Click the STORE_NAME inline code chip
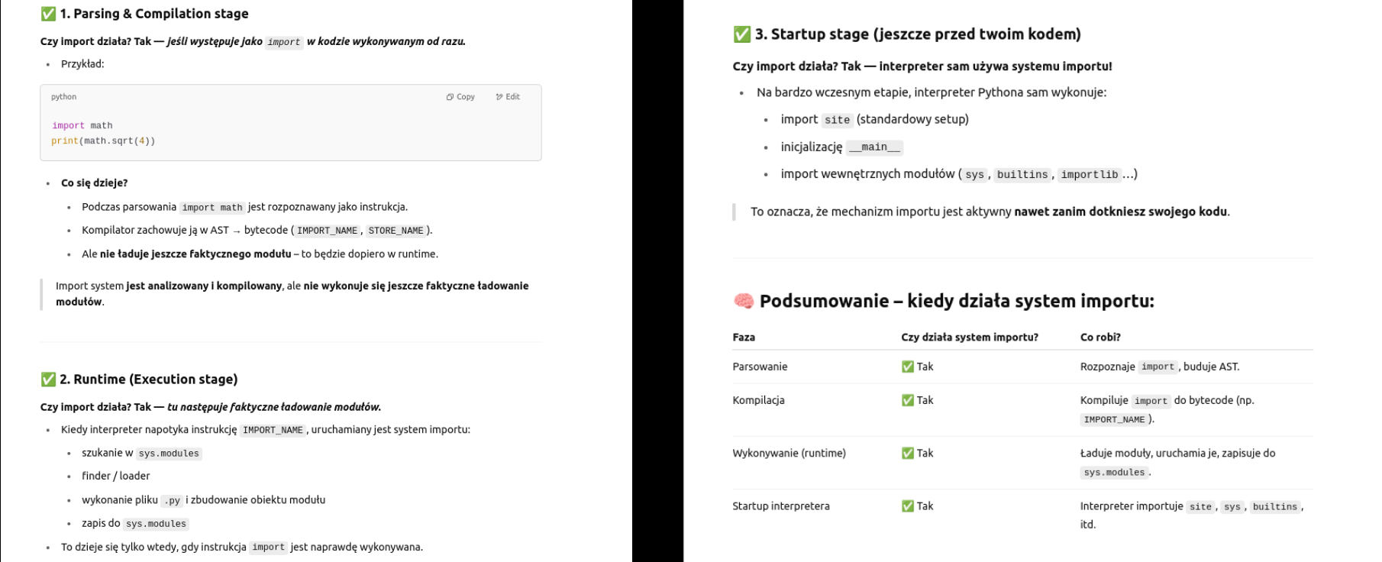 pyautogui.click(x=396, y=231)
